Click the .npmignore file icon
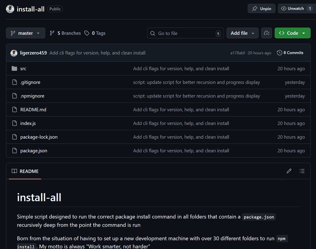The height and width of the screenshot is (249, 316). (14, 96)
